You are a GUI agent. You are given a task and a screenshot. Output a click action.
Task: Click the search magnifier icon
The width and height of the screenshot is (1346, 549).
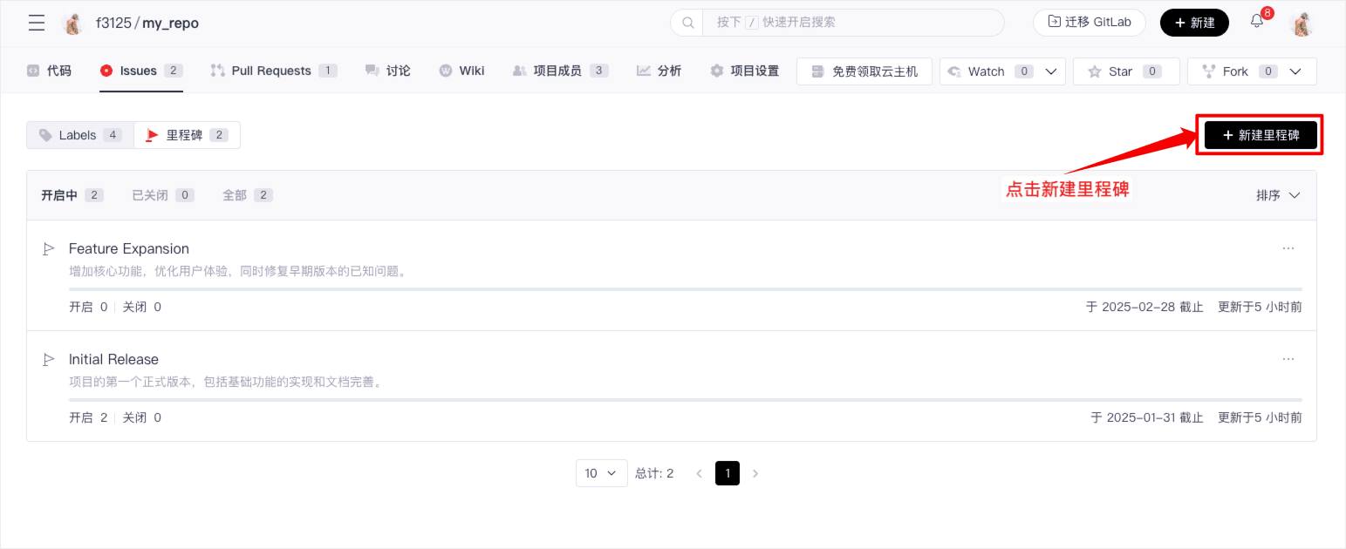(x=687, y=23)
